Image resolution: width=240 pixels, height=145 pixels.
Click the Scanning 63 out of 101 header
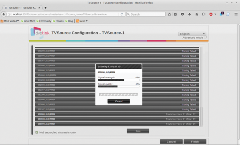[119, 67]
